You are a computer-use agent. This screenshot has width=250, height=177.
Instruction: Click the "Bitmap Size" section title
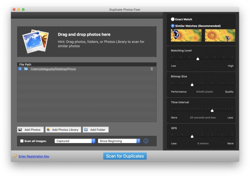point(179,76)
